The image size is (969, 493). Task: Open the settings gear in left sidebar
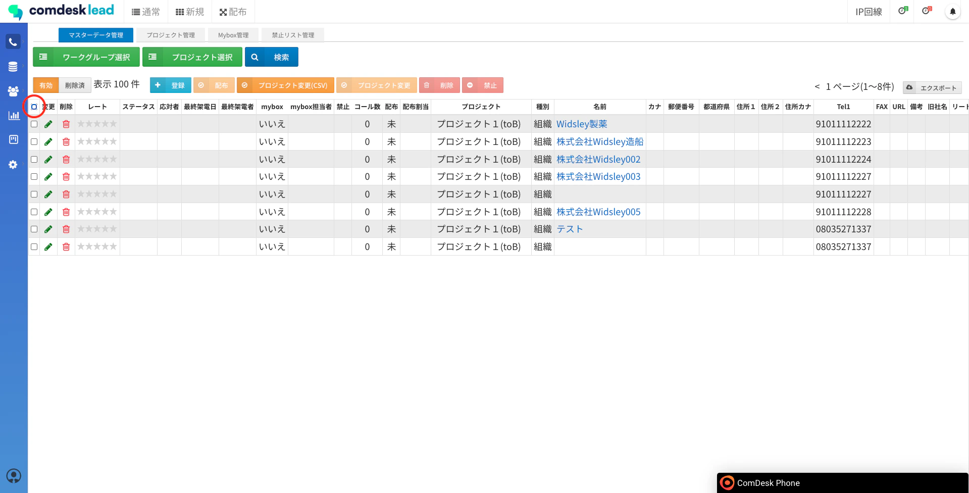click(13, 165)
